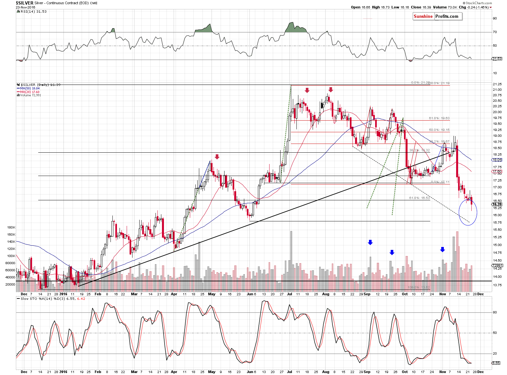Click the 50.0%: 19.15 Fibonacci label
Image resolution: width=507 pixels, height=375 pixels.
tap(439, 130)
